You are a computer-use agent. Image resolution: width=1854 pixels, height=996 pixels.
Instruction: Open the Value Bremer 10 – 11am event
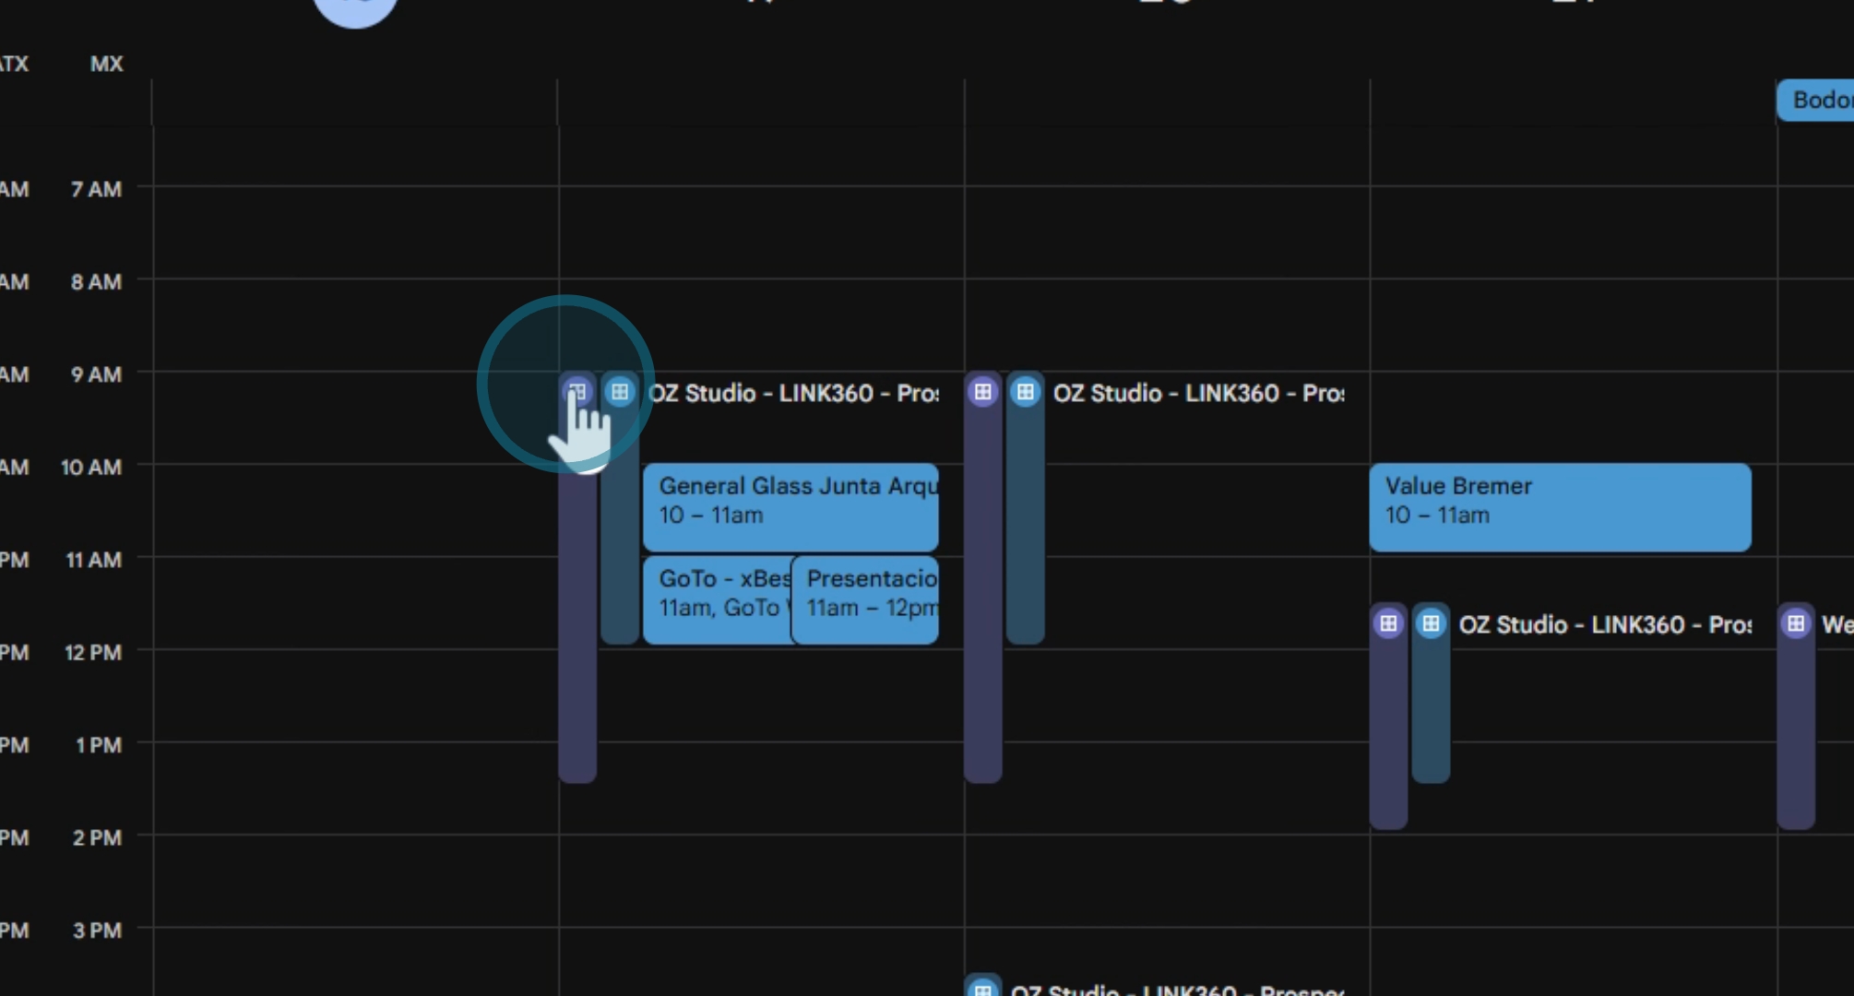[1560, 507]
